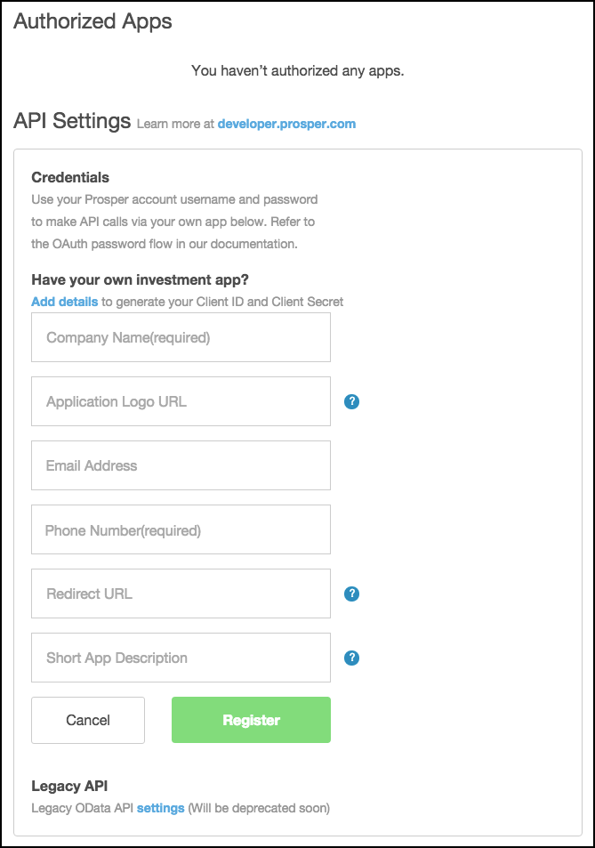Select the help icon next to Redirect URL field
Viewport: 595px width, 848px height.
click(x=351, y=594)
